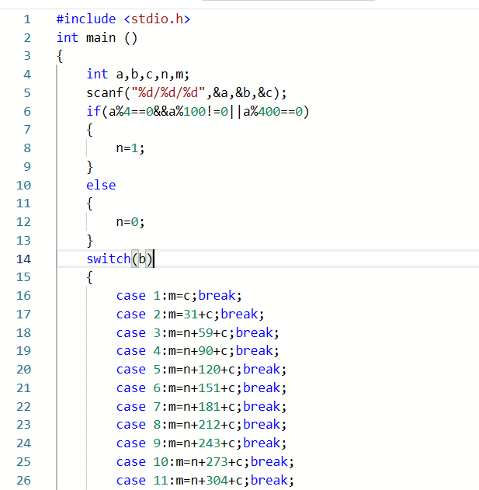Click on the n=0; statement
Image resolution: width=479 pixels, height=490 pixels.
click(x=130, y=222)
